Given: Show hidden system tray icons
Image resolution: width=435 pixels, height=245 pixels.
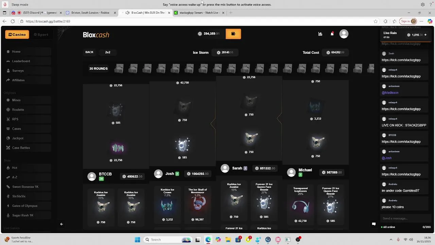Looking at the screenshot, I should coord(391,240).
